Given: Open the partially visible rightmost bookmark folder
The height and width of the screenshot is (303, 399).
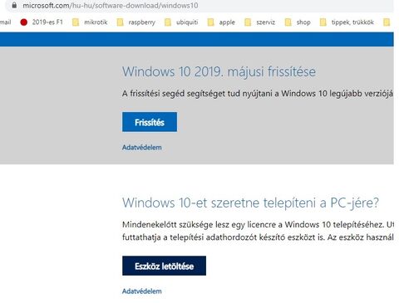Looking at the screenshot, I should click(x=387, y=22).
